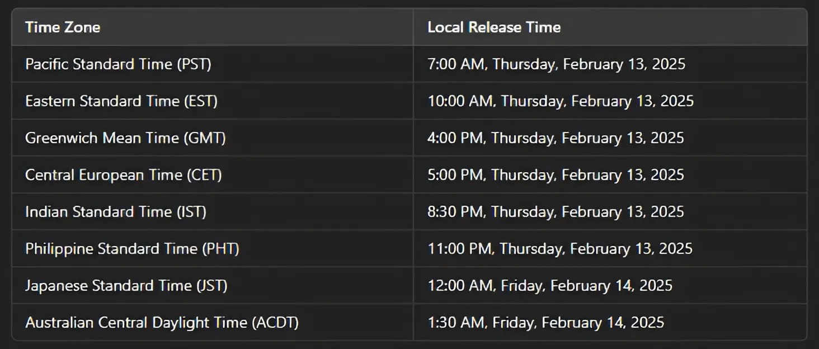Select the Pacific Standard Time (PST) cell
Image resolution: width=819 pixels, height=349 pixels.
[x=213, y=64]
